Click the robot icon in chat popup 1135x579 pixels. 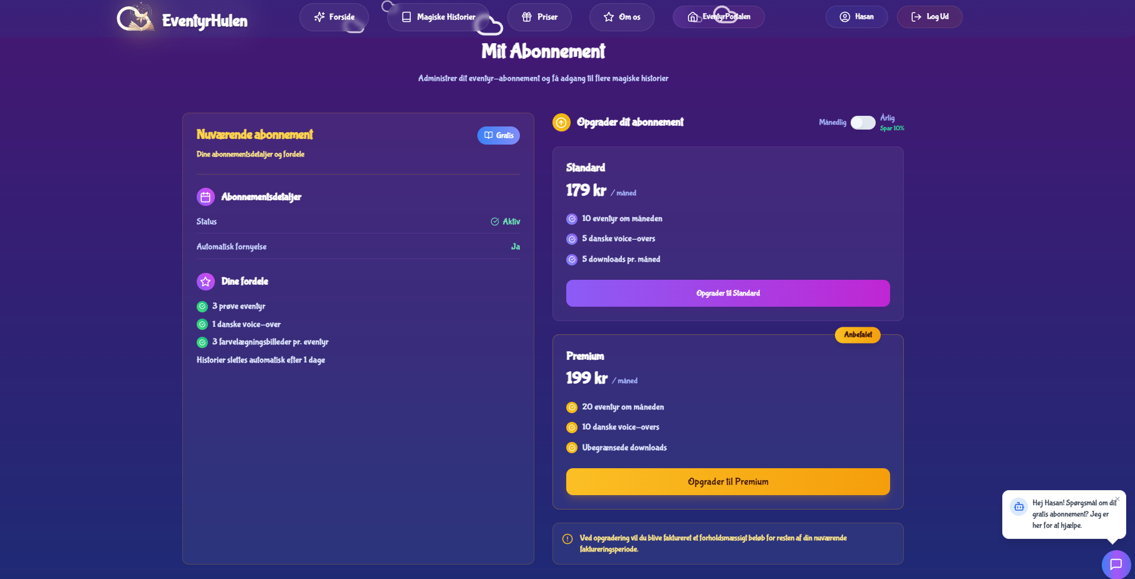(x=1018, y=506)
